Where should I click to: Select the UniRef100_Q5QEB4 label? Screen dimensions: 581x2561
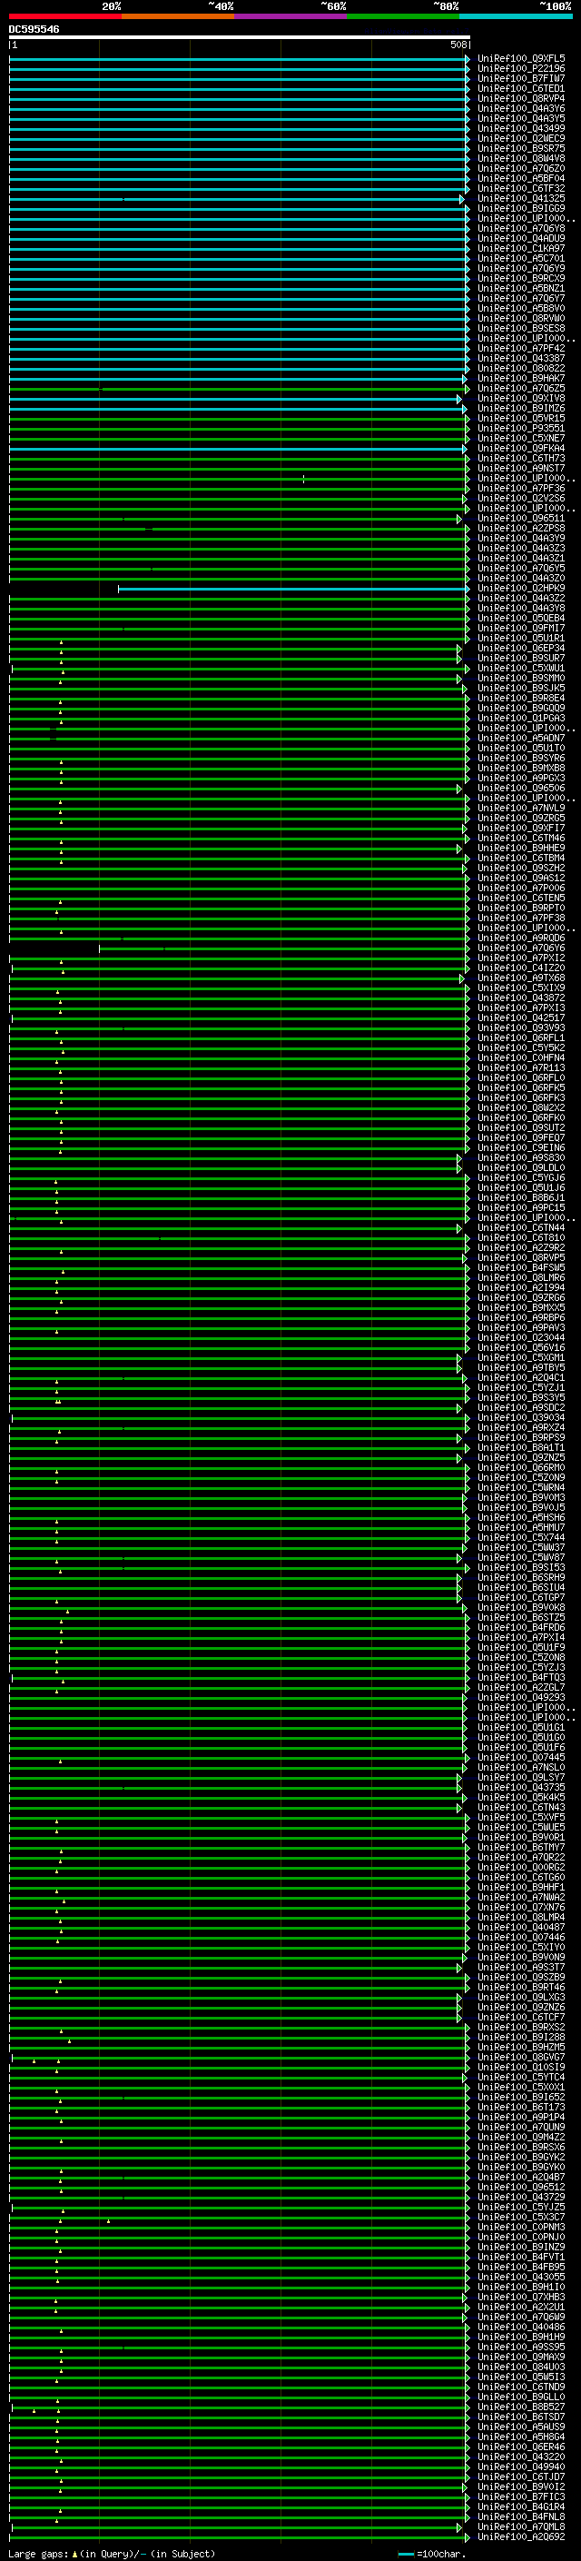point(521,619)
